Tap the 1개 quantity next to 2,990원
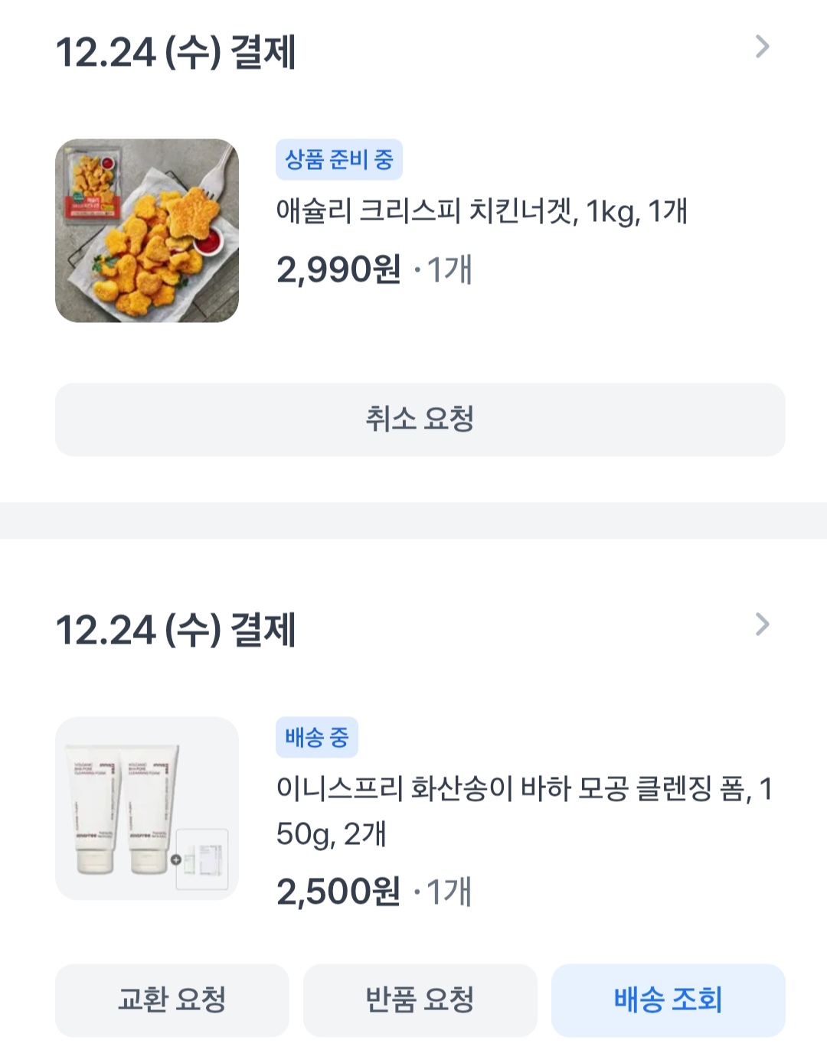This screenshot has height=1063, width=827. tap(449, 269)
